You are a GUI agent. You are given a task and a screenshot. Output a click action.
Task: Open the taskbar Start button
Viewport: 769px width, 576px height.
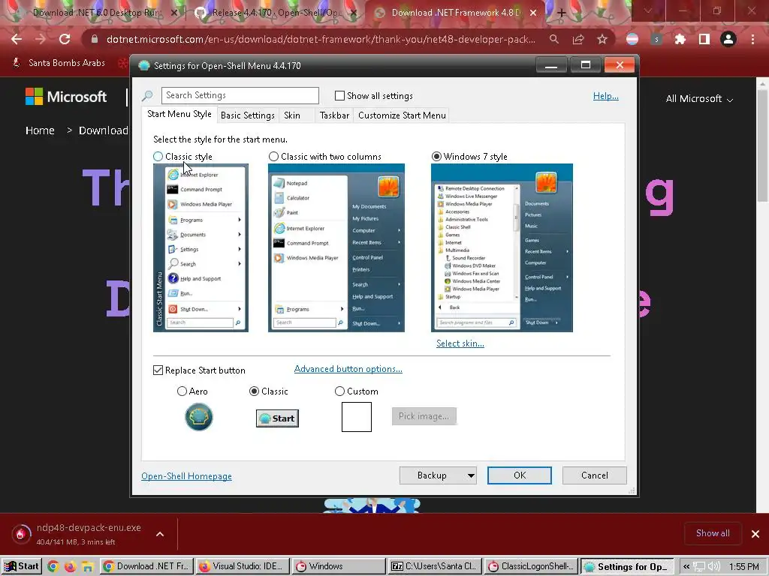click(x=22, y=566)
